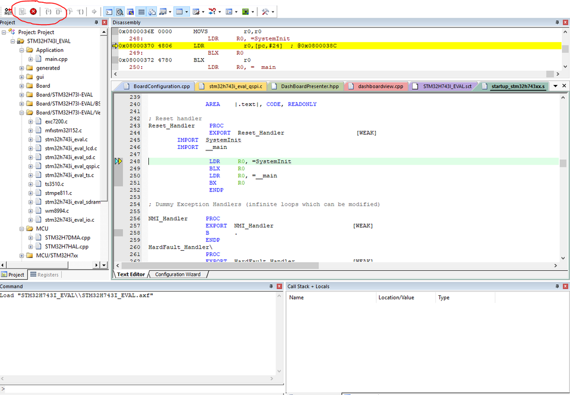570x395 pixels.
Task: Focus the Command line input field
Action: [142, 389]
